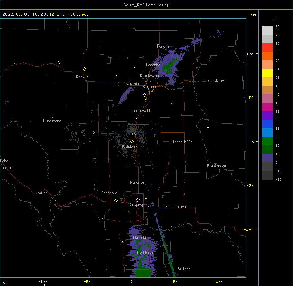Click the red 60-65 dBZ legend swatch

point(267,48)
